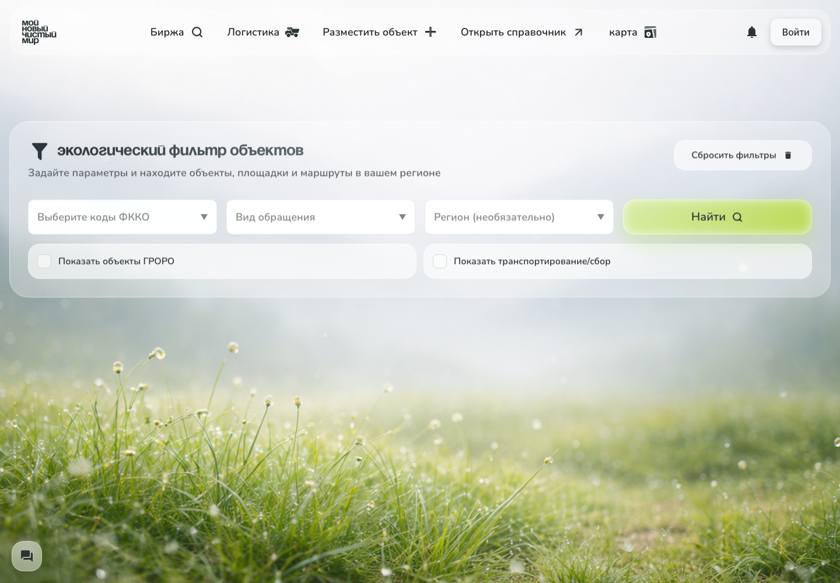Viewport: 840px width, 583px height.
Task: Click the search icon inside Найти button
Action: [x=737, y=217]
